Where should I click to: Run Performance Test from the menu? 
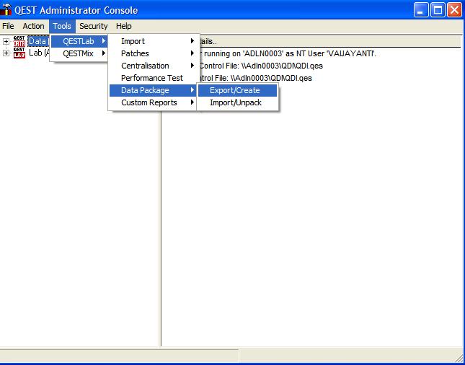(151, 78)
